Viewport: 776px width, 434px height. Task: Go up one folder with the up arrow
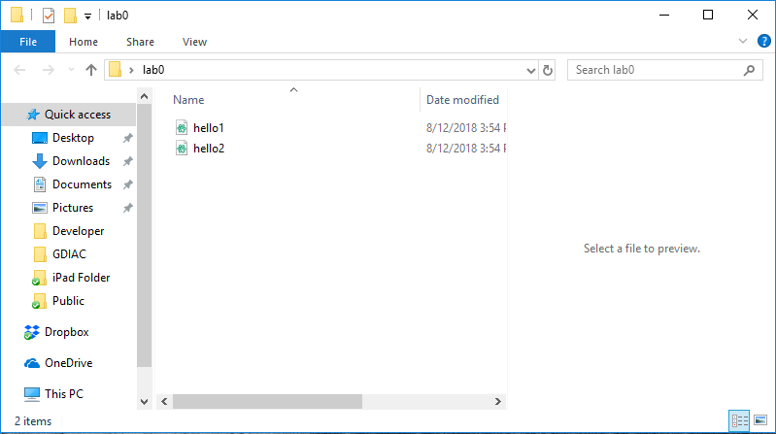[91, 70]
